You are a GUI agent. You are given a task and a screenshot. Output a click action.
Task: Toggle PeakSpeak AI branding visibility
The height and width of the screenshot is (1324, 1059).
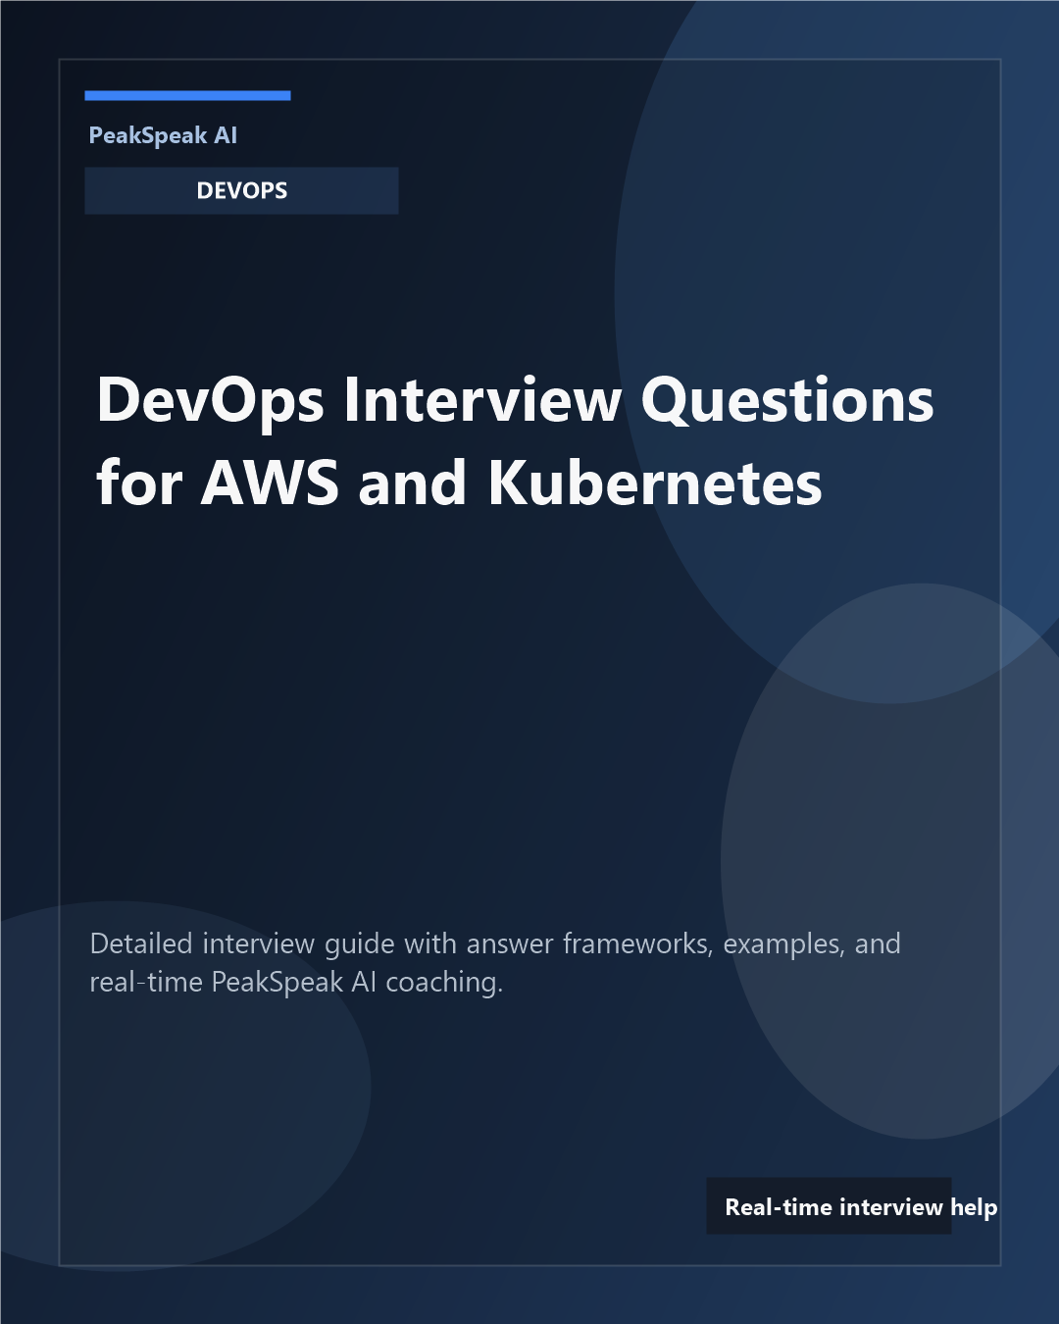coord(163,136)
